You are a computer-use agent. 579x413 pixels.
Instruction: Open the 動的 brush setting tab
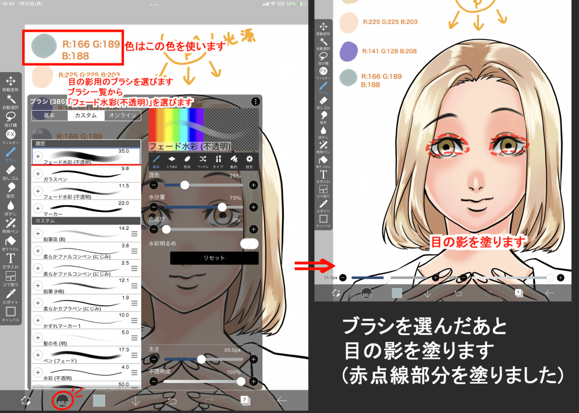coord(234,161)
